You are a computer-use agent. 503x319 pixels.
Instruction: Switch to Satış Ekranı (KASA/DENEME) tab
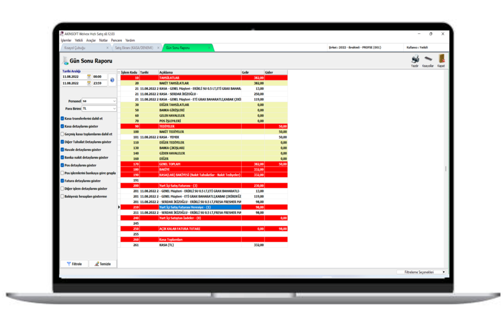click(x=134, y=48)
